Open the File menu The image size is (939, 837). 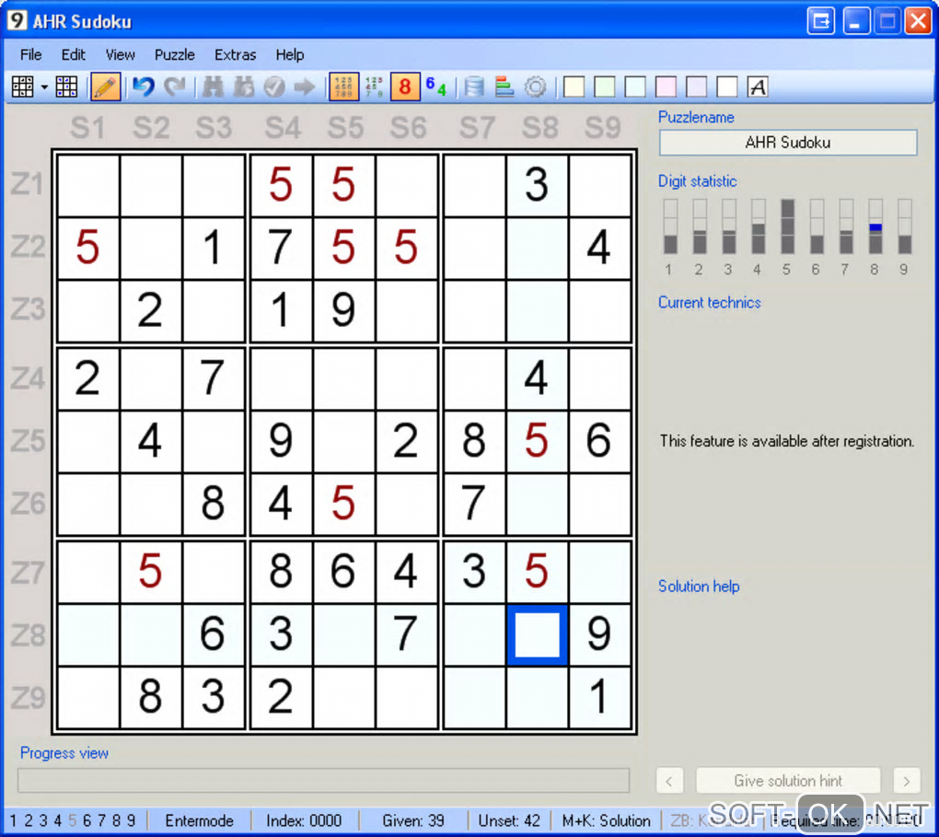click(30, 54)
